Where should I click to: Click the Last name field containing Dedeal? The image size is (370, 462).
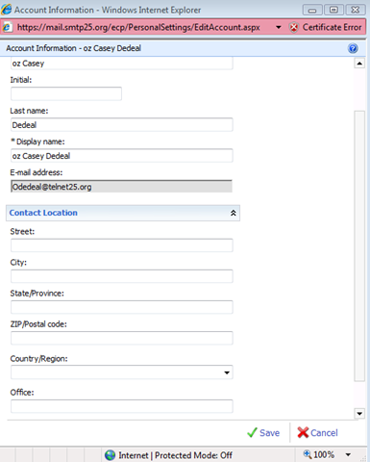122,125
